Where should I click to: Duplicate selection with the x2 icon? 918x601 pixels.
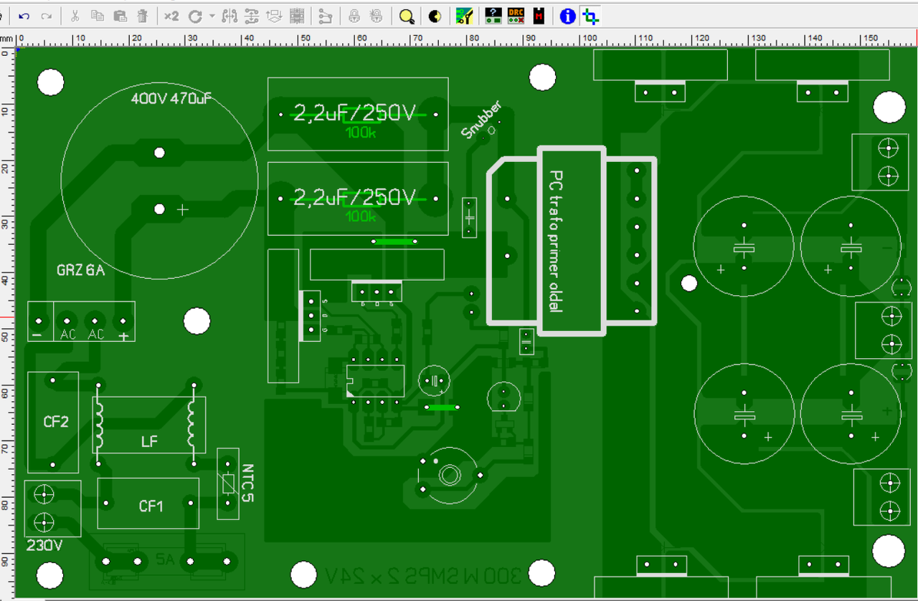(x=171, y=16)
